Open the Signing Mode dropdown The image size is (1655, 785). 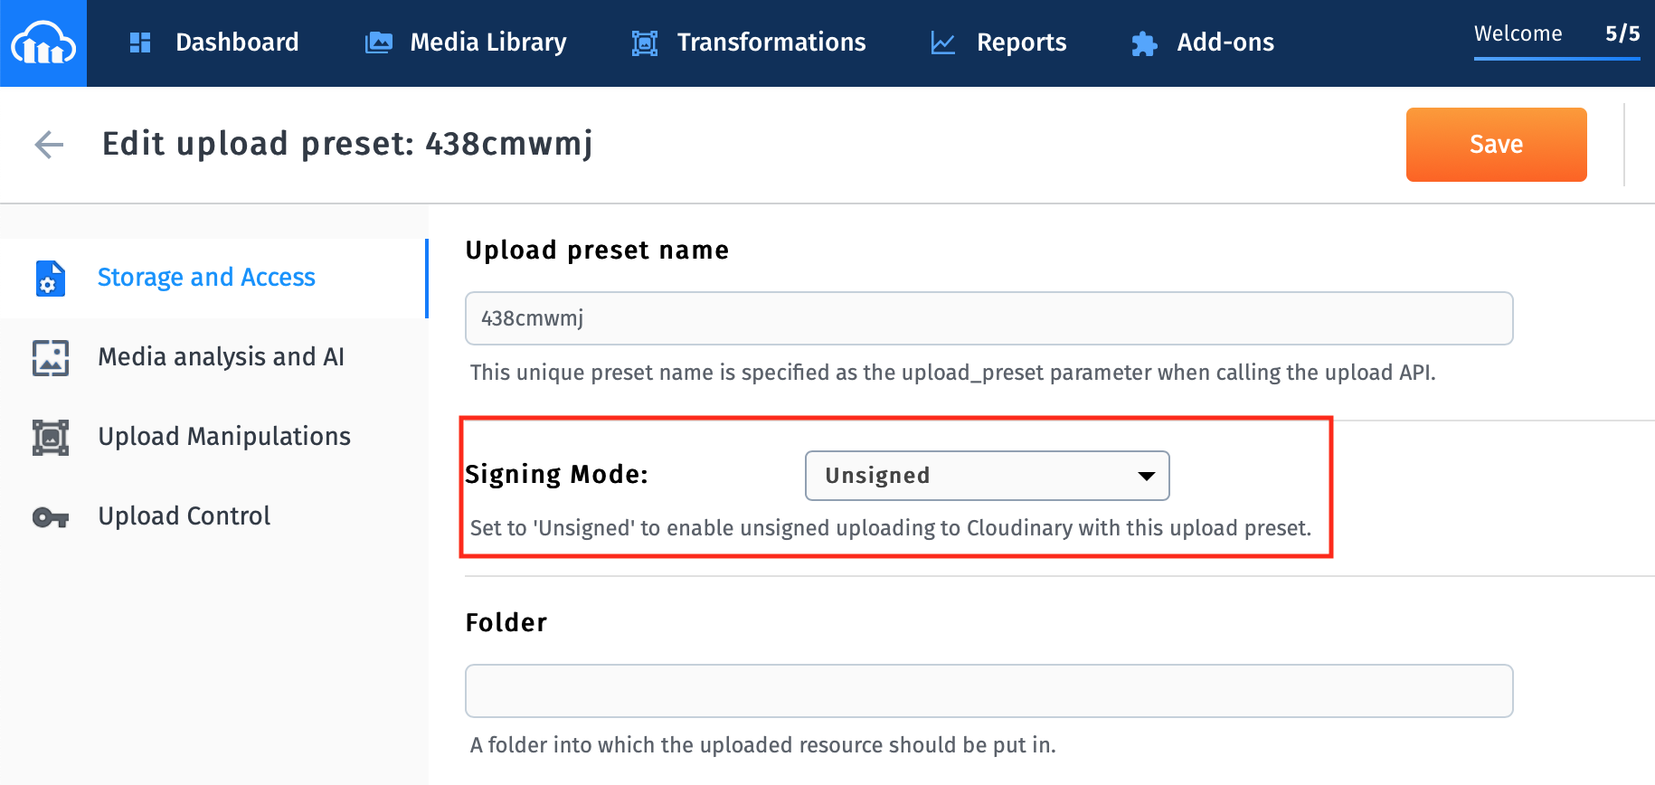point(987,476)
